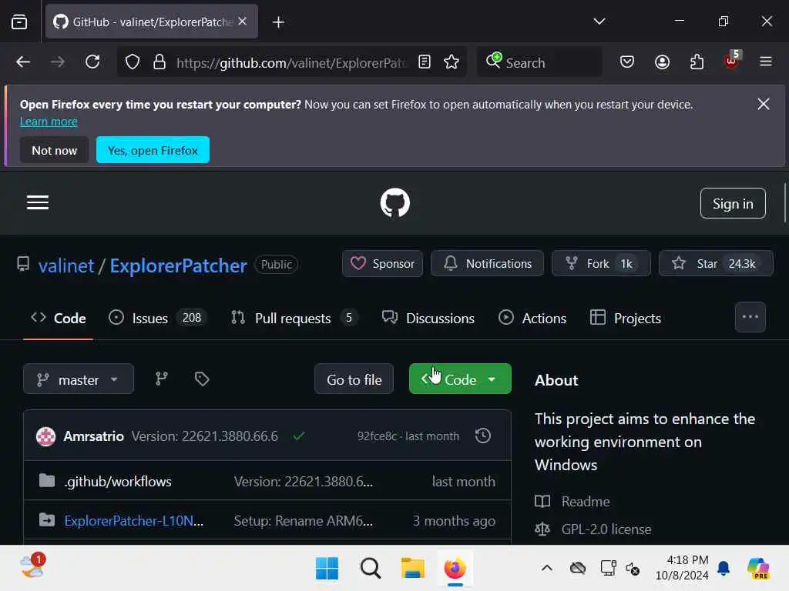Screen dimensions: 789x591
Task: Expand the green Code dropdown
Action: tap(460, 379)
